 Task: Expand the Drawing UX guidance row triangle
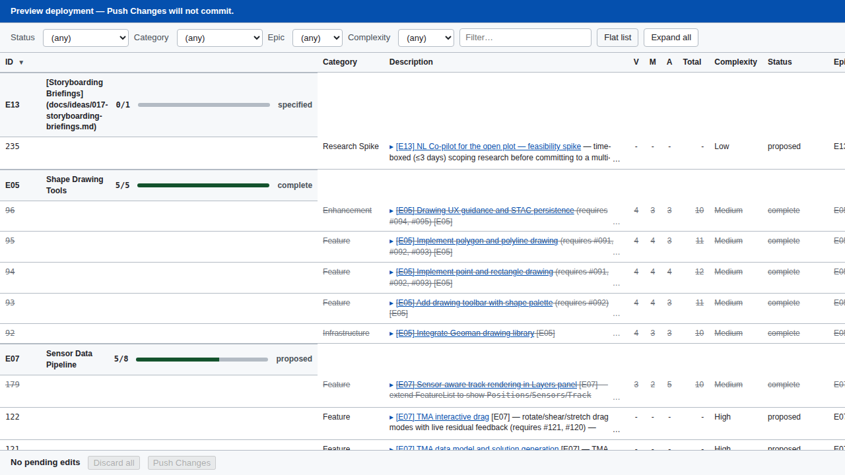(x=391, y=210)
